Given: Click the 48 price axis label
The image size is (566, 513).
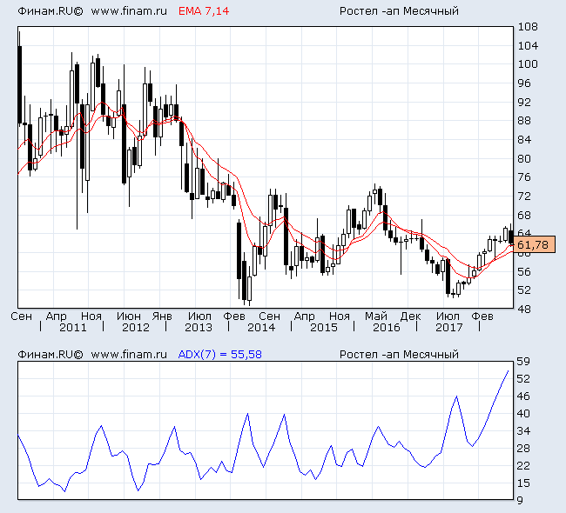Looking at the screenshot, I should [524, 310].
